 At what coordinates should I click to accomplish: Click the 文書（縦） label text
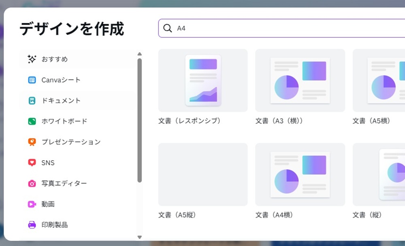(x=367, y=215)
